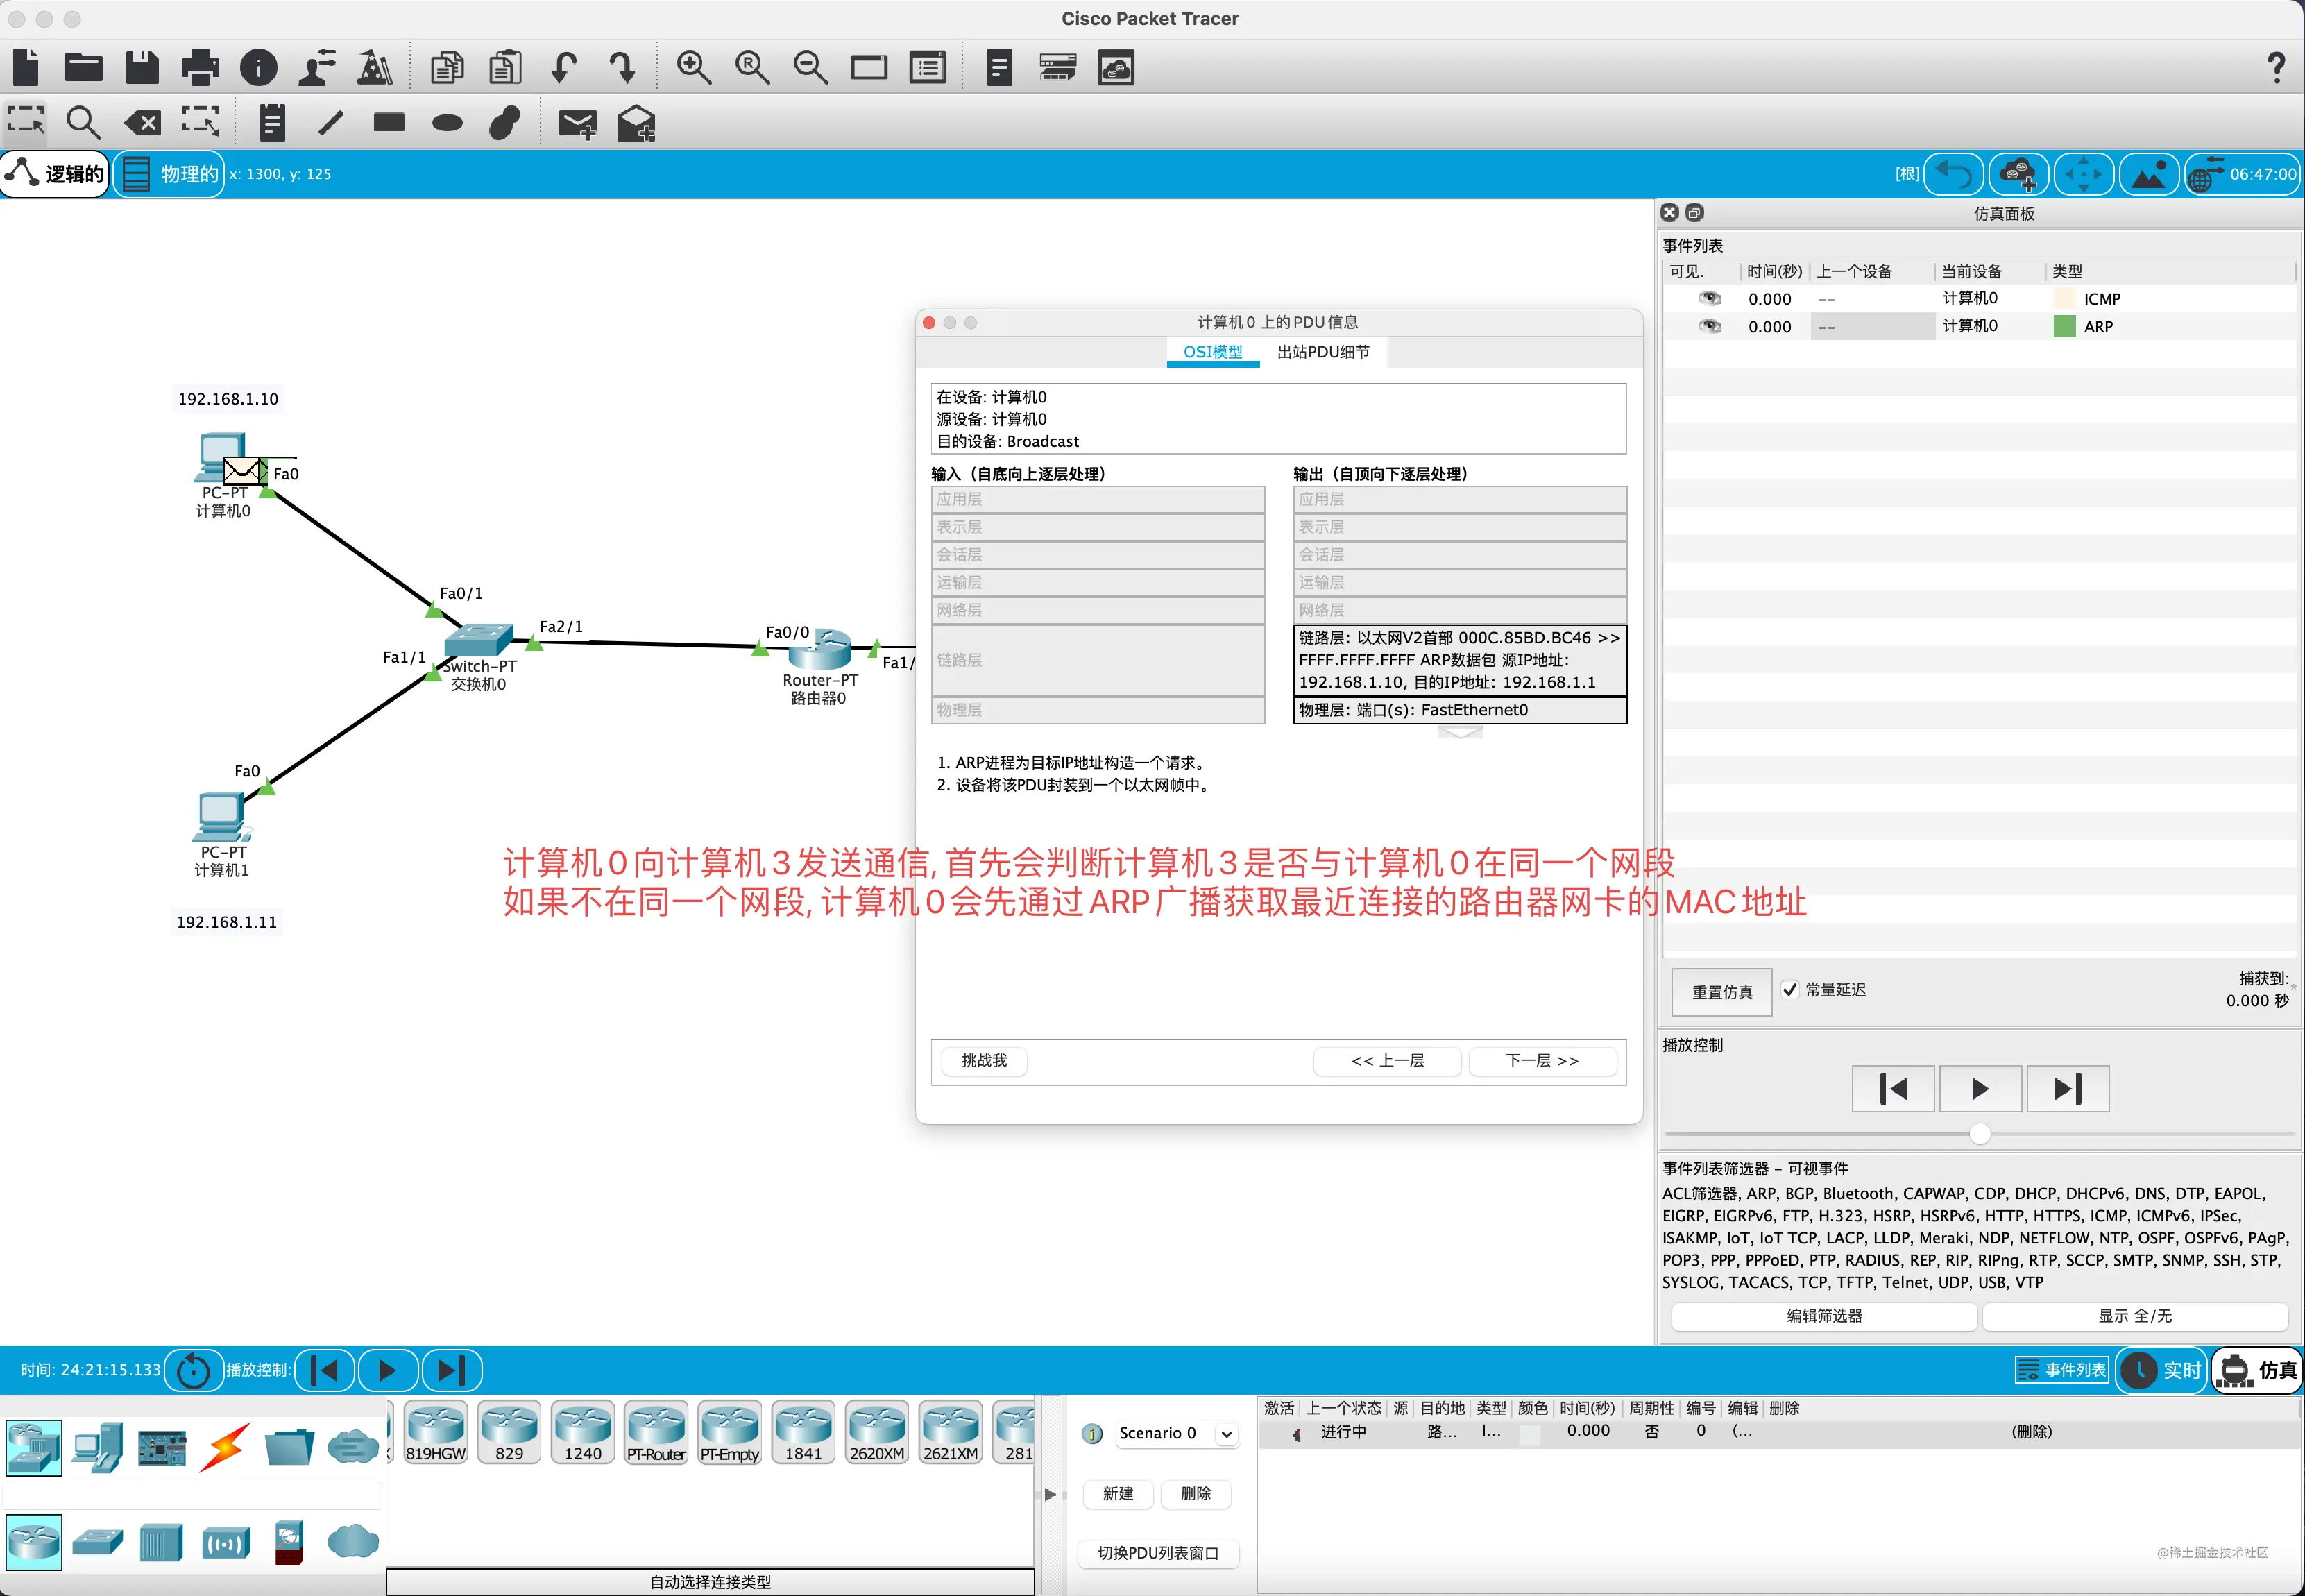Step forward in the 播放控制 panel
This screenshot has height=1596, width=2305.
point(2067,1089)
